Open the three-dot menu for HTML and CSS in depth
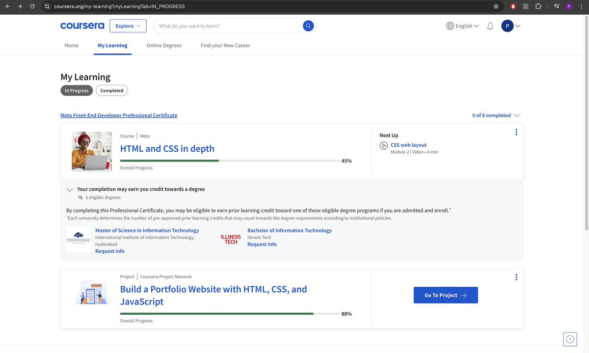The width and height of the screenshot is (589, 353). pyautogui.click(x=516, y=132)
